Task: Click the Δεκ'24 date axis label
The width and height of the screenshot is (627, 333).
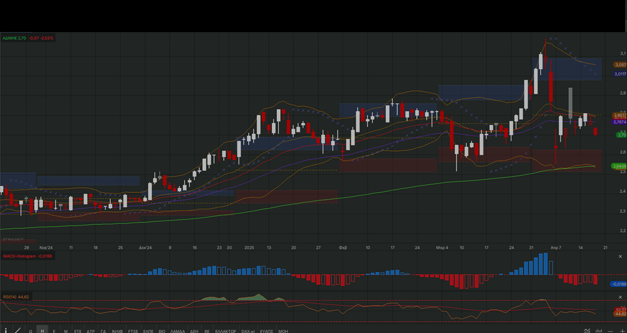Action: pos(145,248)
